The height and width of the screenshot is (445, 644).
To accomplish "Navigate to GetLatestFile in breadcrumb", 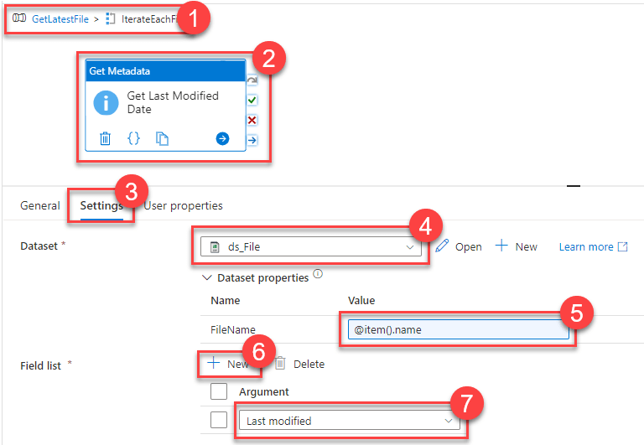I will pos(59,18).
